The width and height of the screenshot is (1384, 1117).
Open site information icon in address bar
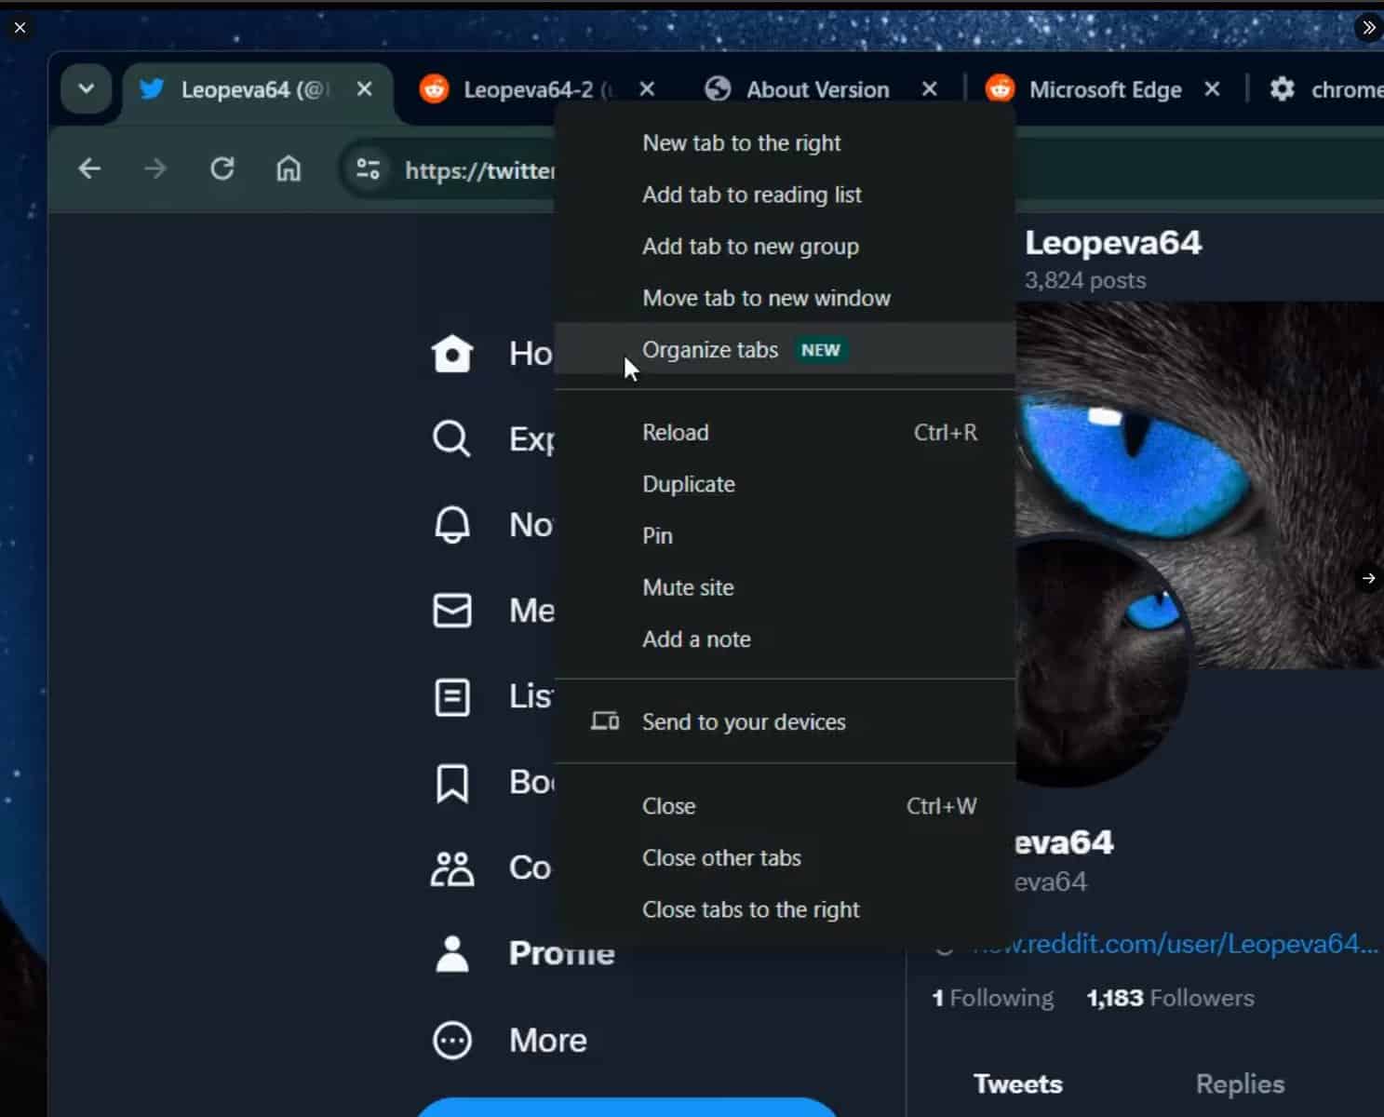click(x=369, y=169)
